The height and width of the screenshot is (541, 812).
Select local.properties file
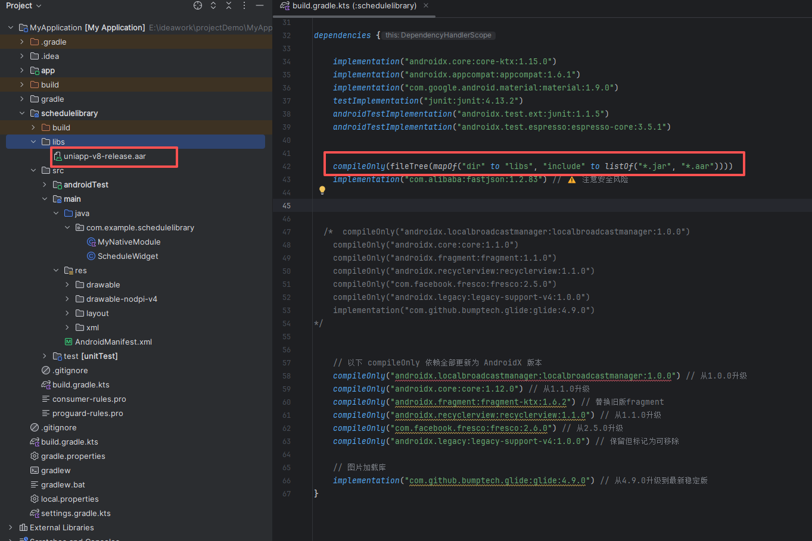(x=70, y=499)
